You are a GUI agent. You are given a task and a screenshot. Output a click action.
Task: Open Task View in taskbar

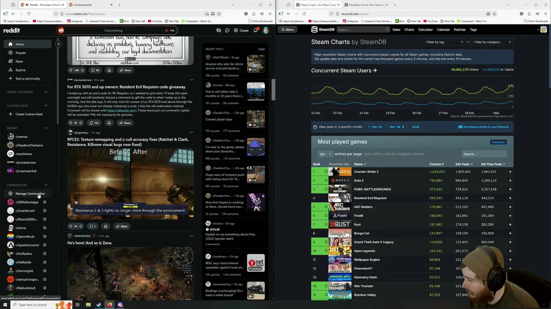click(x=77, y=305)
